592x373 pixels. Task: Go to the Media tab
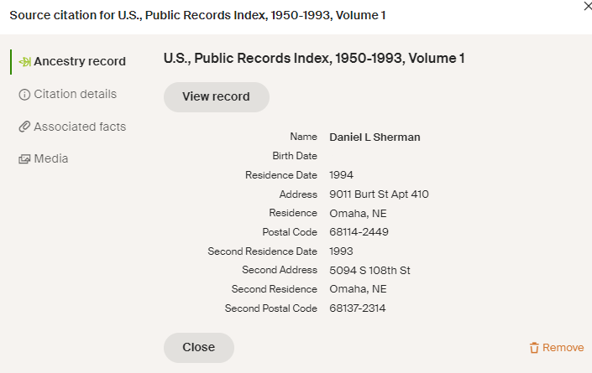click(x=51, y=158)
